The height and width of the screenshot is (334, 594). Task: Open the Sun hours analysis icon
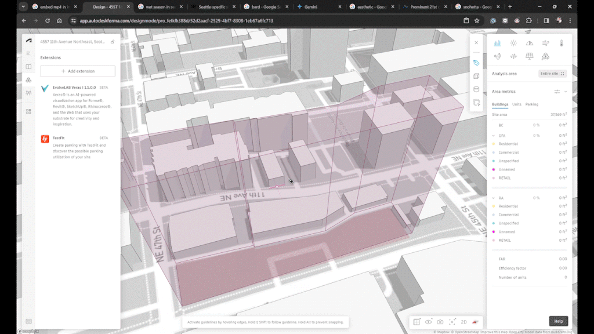pyautogui.click(x=513, y=43)
